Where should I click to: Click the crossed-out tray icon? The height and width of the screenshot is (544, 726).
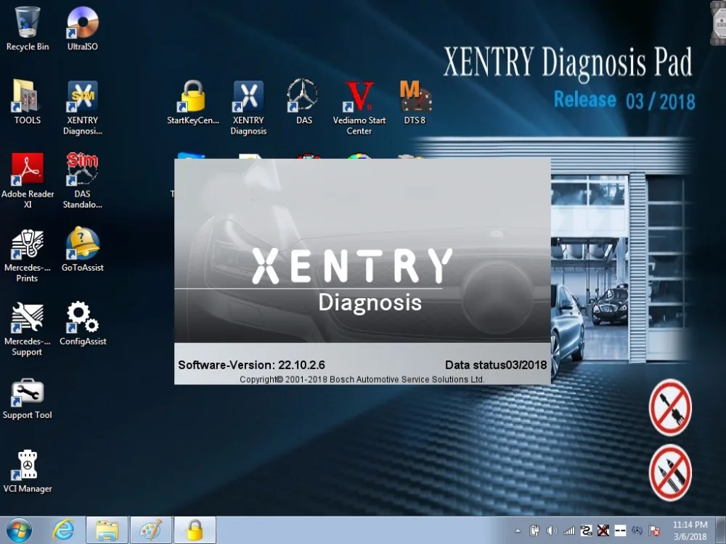(x=603, y=531)
